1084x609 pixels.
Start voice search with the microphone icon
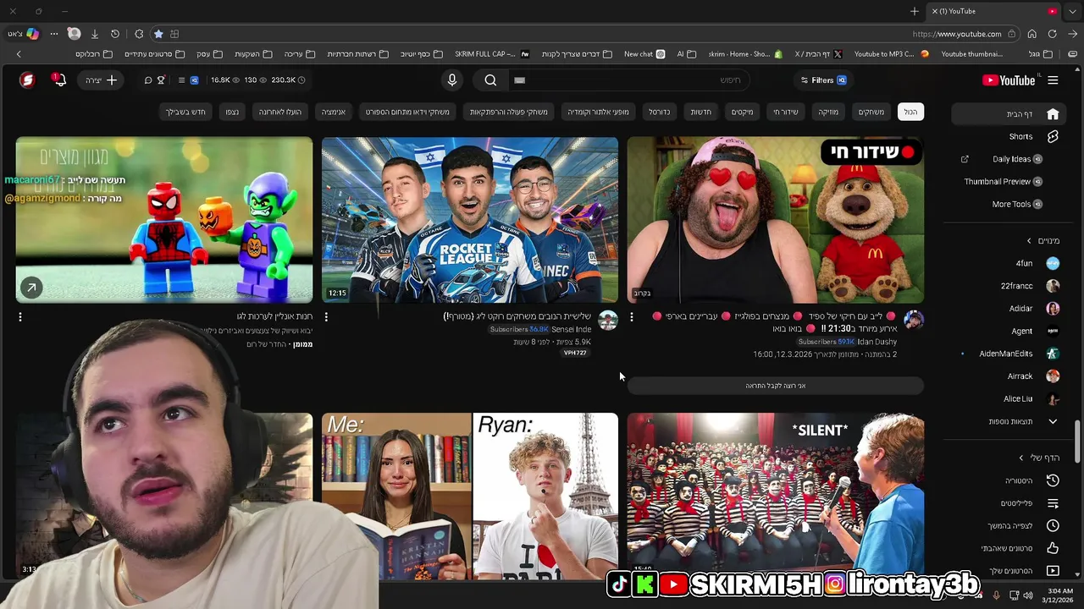452,80
